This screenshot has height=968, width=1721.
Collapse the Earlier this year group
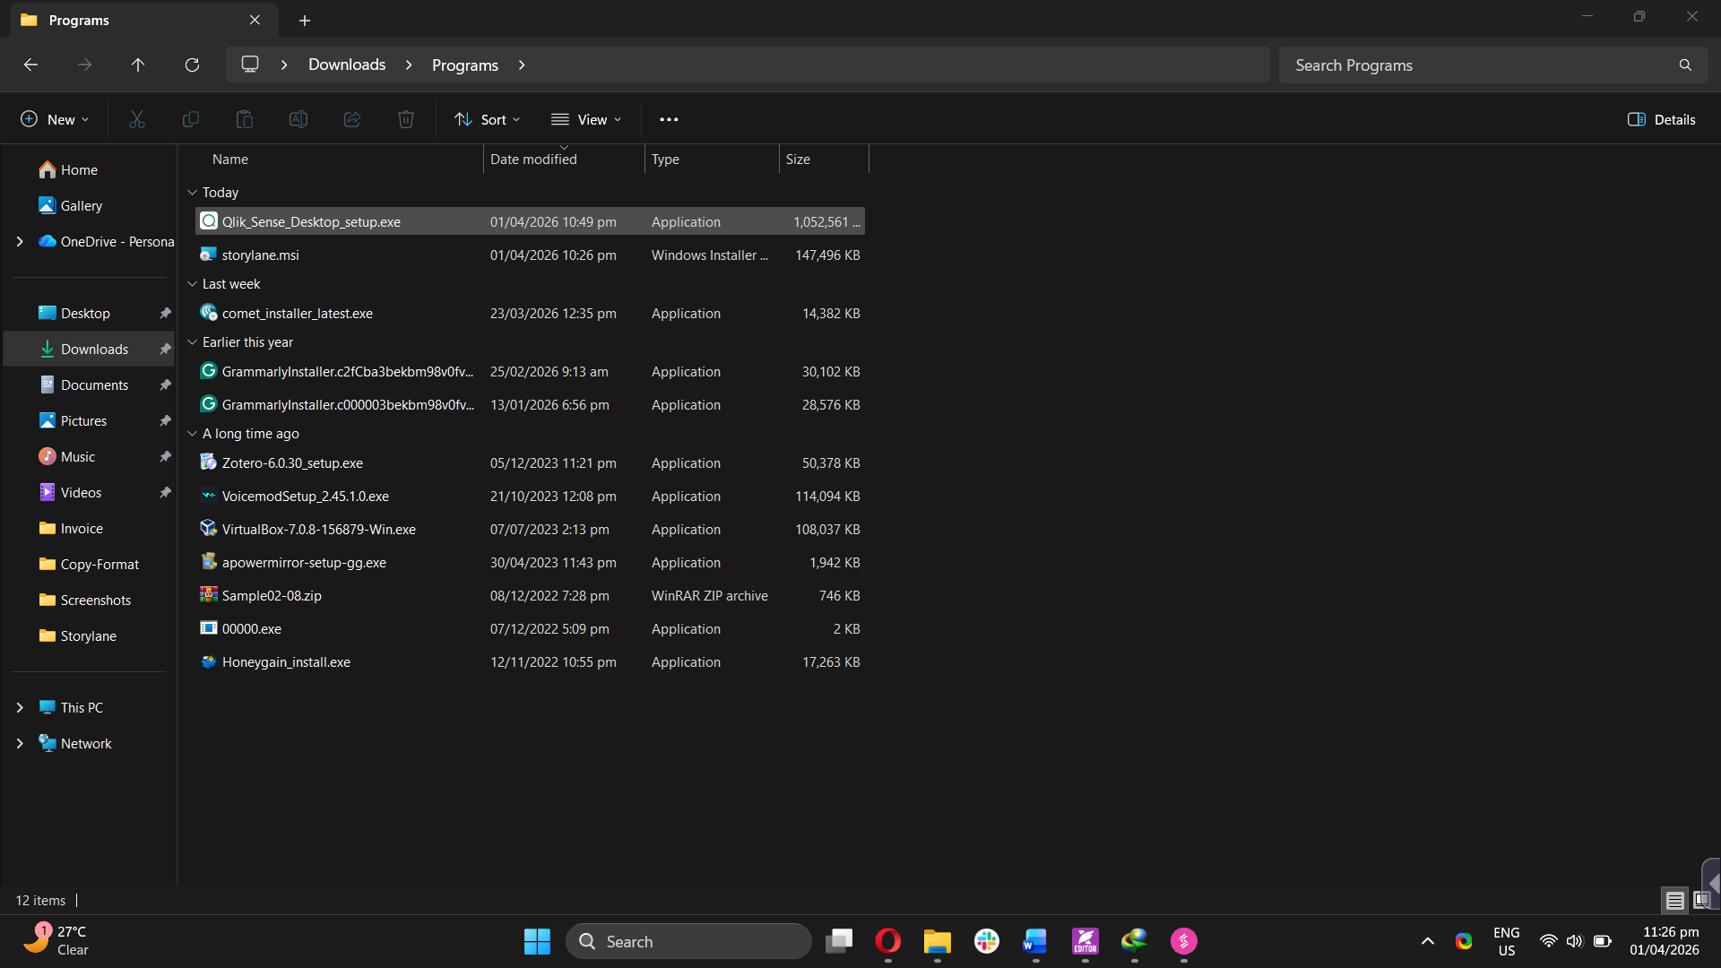click(x=192, y=342)
